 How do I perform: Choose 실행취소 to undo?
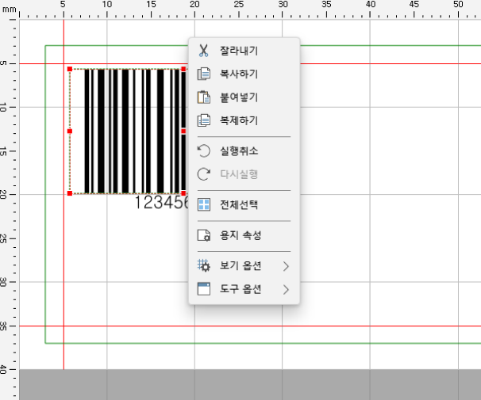point(244,150)
